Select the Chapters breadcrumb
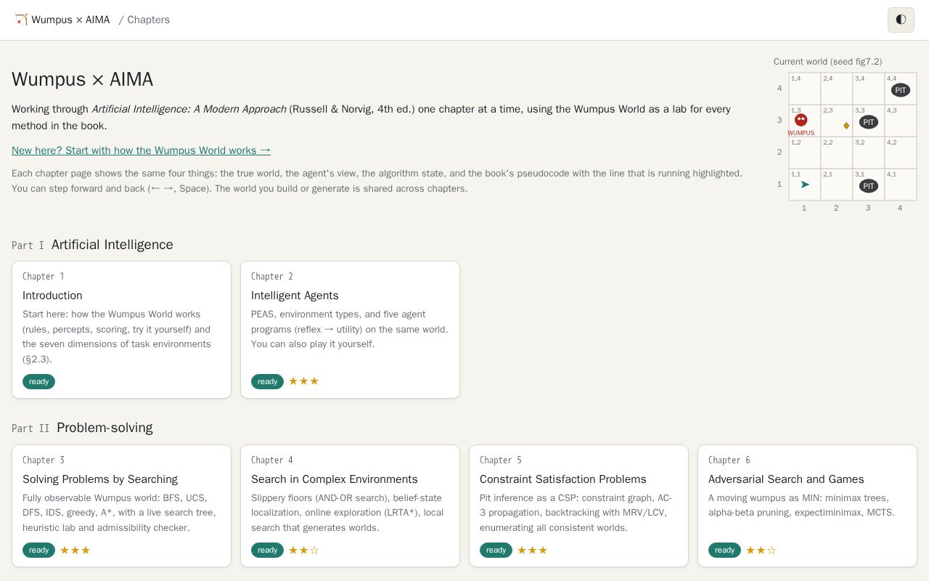The height and width of the screenshot is (581, 929). pos(148,20)
